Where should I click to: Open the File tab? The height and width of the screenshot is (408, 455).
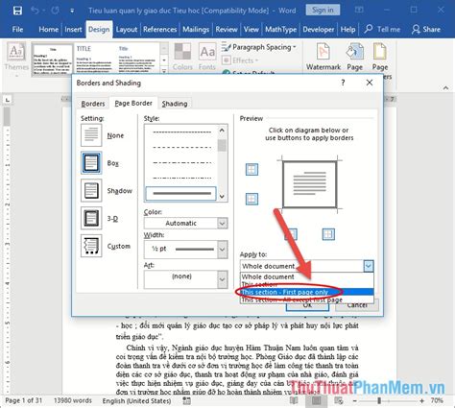[x=17, y=30]
